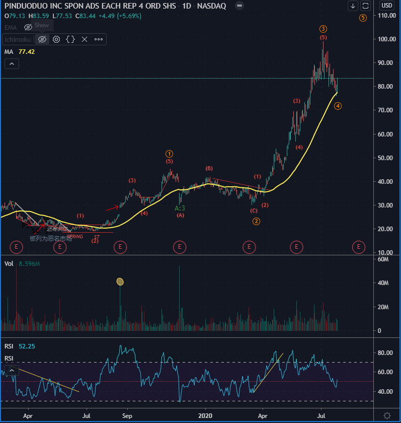The width and height of the screenshot is (401, 423).
Task: Select the EMA indicator label
Action: pyautogui.click(x=11, y=28)
